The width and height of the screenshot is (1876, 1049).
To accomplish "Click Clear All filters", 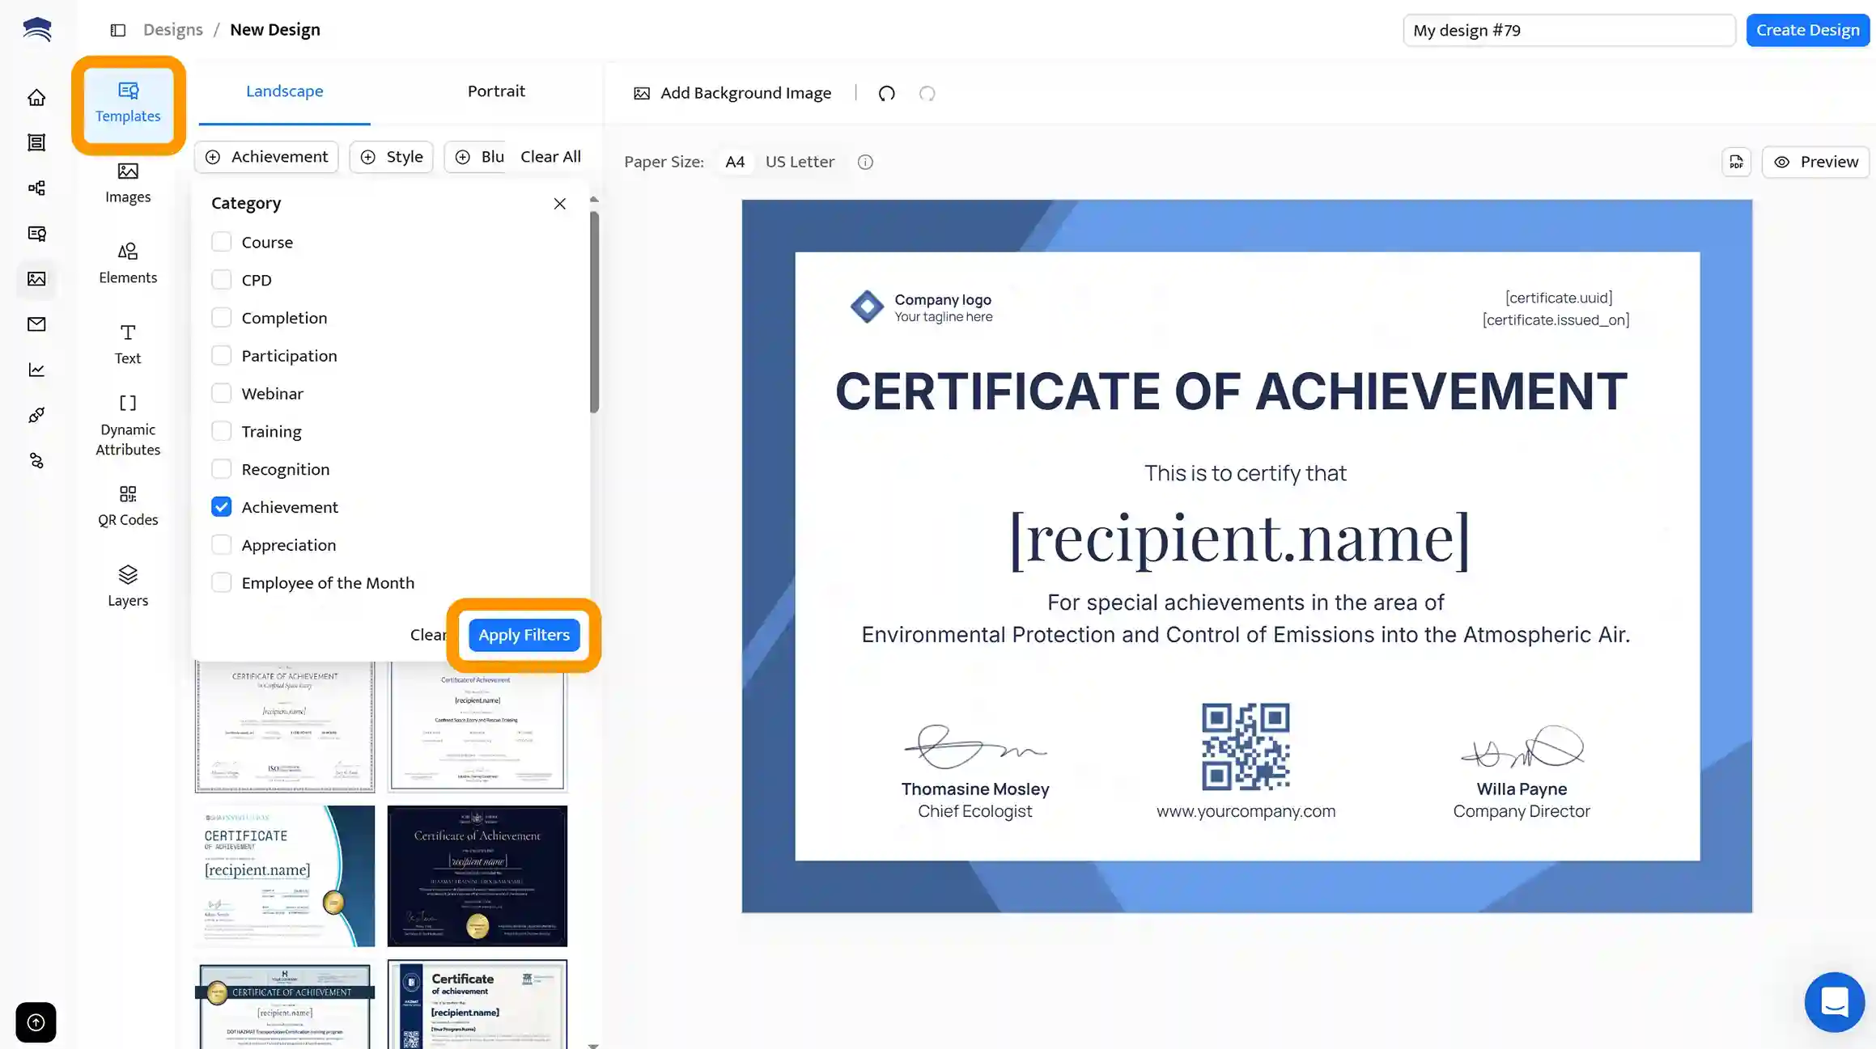I will (x=550, y=157).
